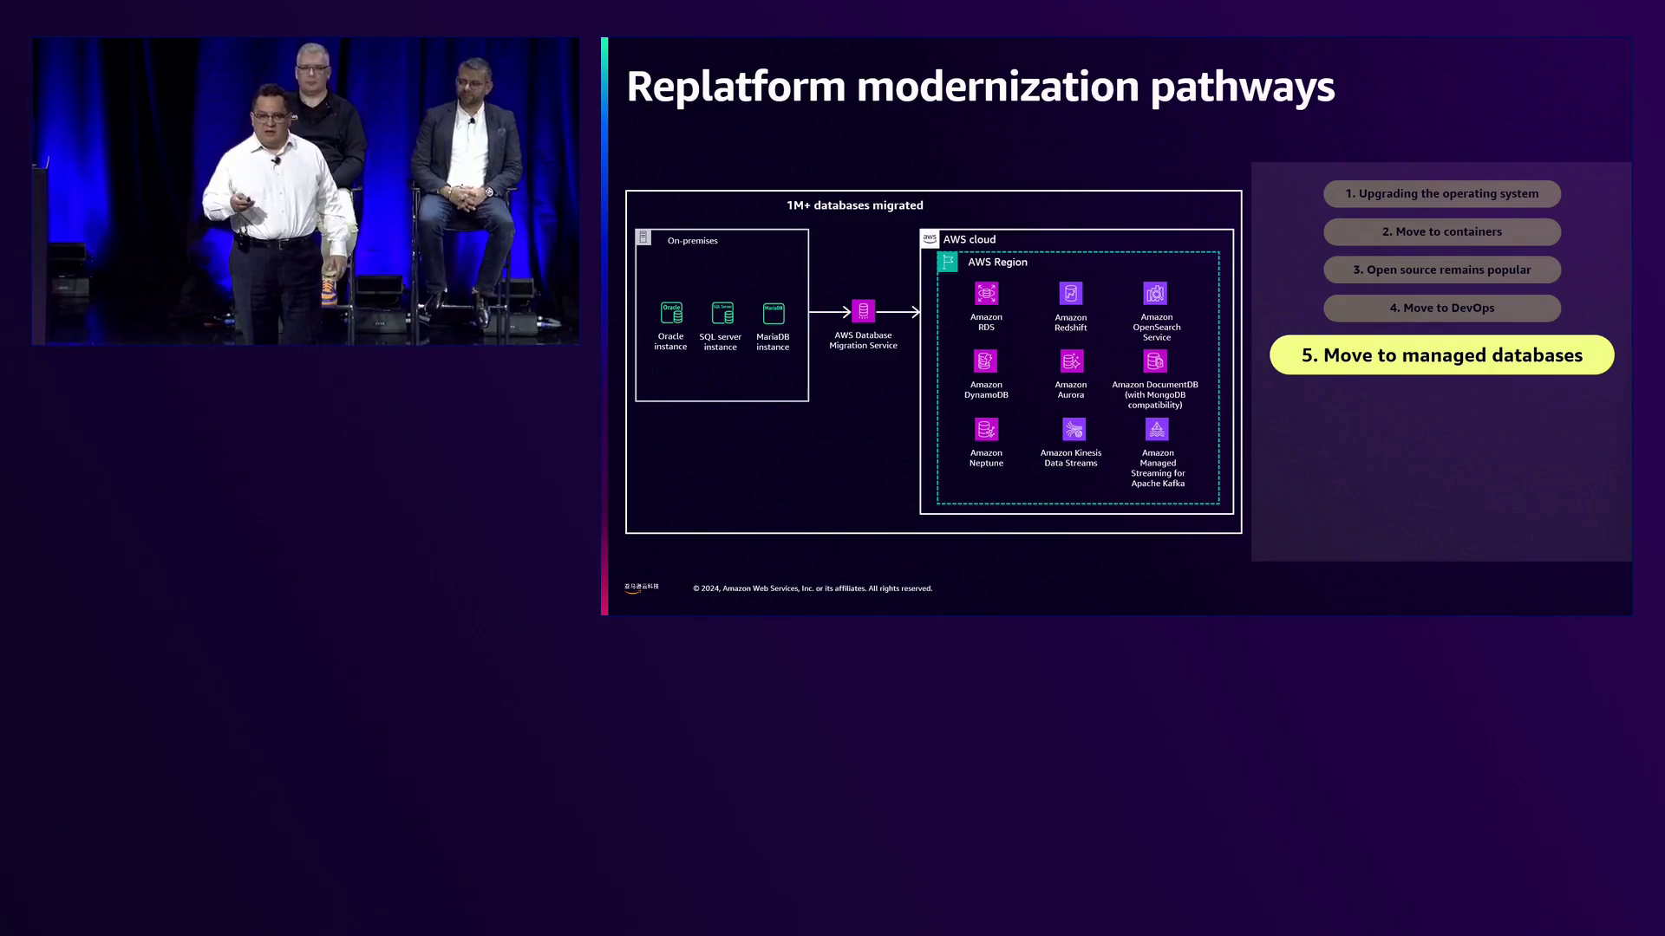Click the Amazon Managed Streaming Kafka icon
1665x936 pixels.
[1157, 429]
